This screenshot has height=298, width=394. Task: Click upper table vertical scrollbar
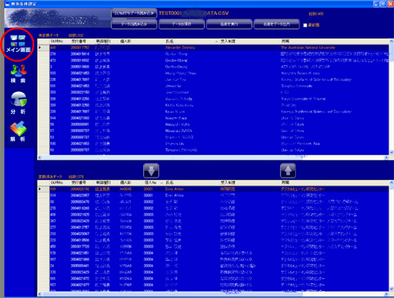392,97
